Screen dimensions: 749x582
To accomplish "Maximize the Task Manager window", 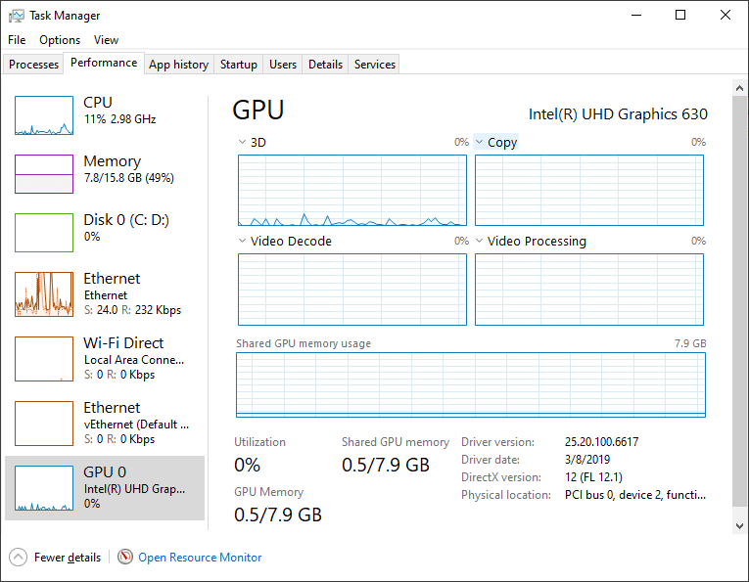I will [x=680, y=16].
